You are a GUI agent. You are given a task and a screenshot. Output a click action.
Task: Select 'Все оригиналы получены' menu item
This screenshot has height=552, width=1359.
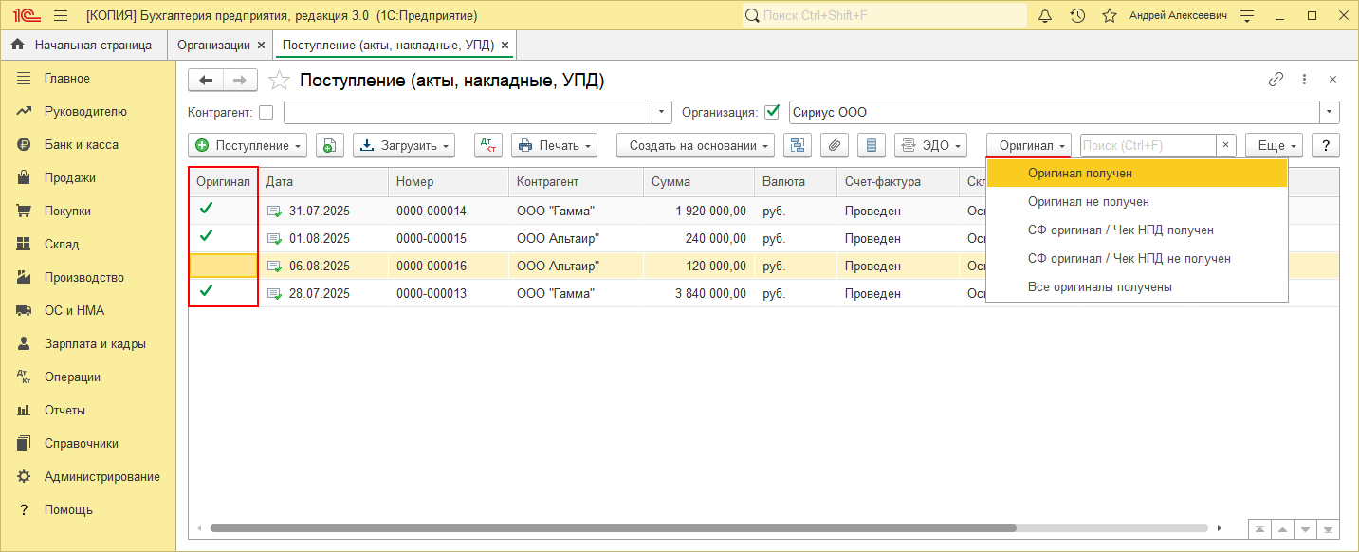tap(1099, 287)
